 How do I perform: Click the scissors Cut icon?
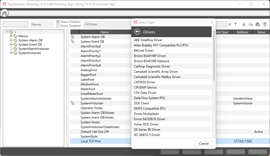(x=244, y=24)
